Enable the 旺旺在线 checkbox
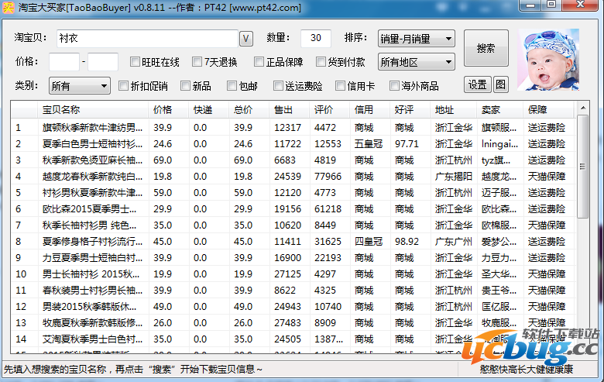This screenshot has height=382, width=604. pyautogui.click(x=136, y=62)
